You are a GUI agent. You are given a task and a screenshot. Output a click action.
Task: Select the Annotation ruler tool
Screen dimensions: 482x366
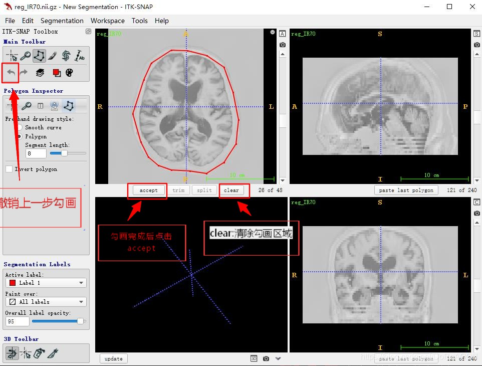[80, 56]
